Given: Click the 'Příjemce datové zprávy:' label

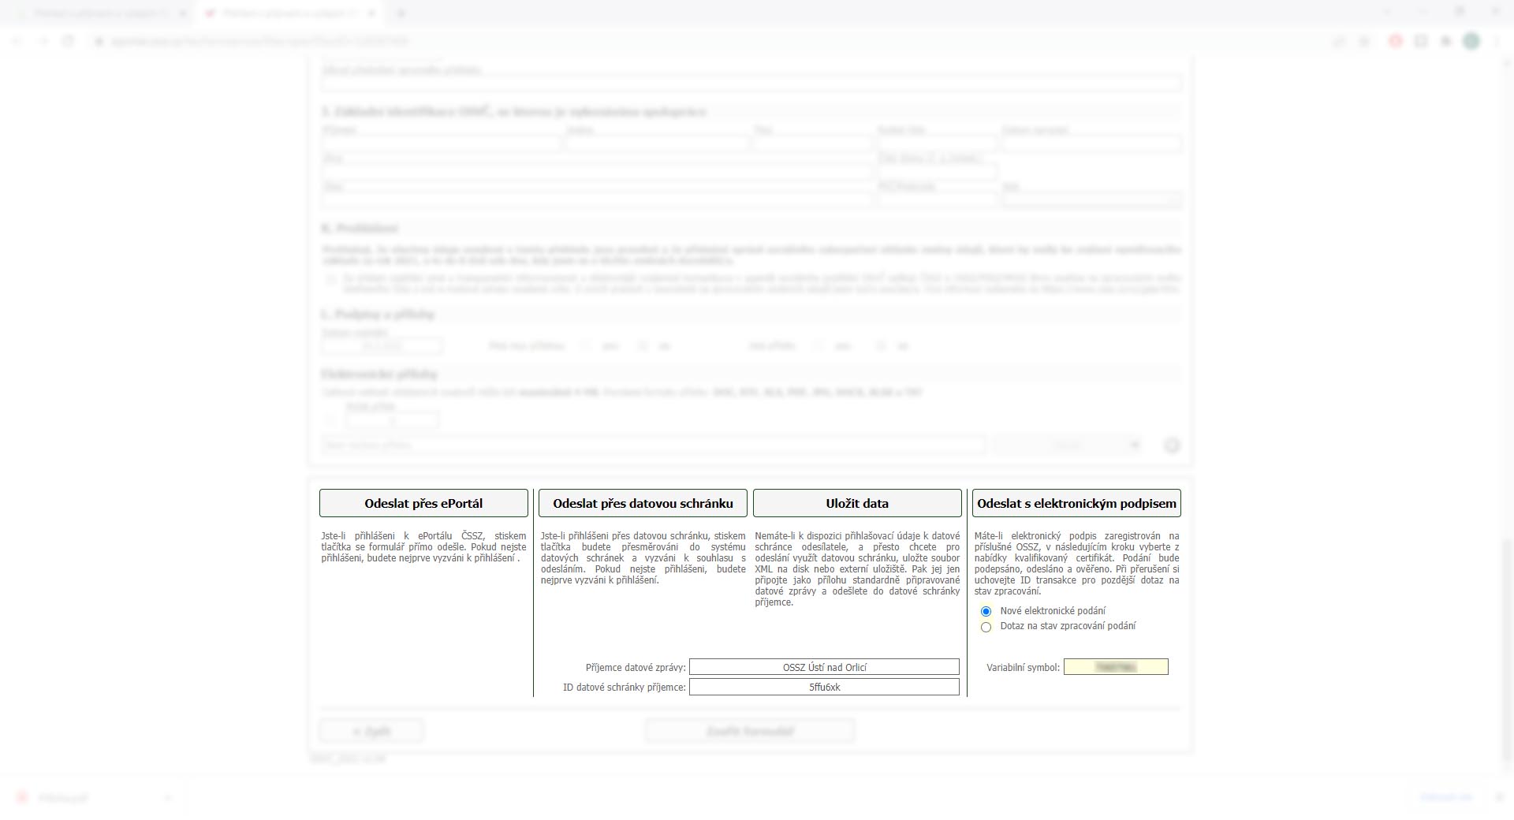Looking at the screenshot, I should 636,667.
